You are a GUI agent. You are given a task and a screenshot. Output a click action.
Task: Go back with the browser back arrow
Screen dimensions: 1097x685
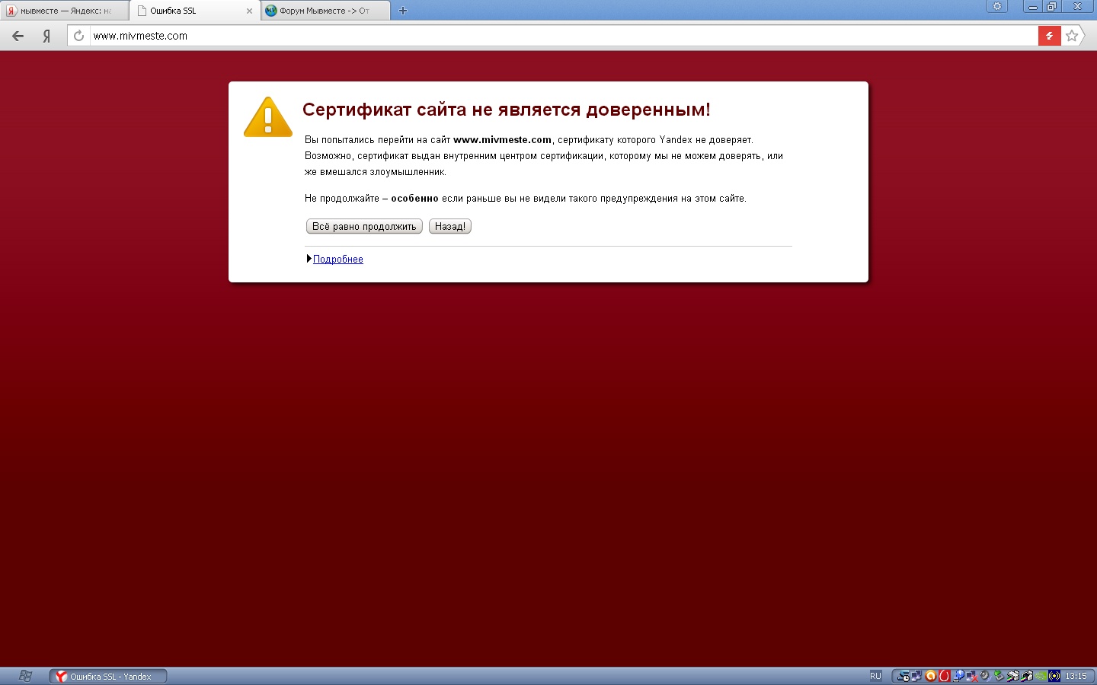click(x=18, y=36)
